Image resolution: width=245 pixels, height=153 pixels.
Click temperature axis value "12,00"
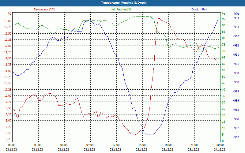[x=7, y=46]
